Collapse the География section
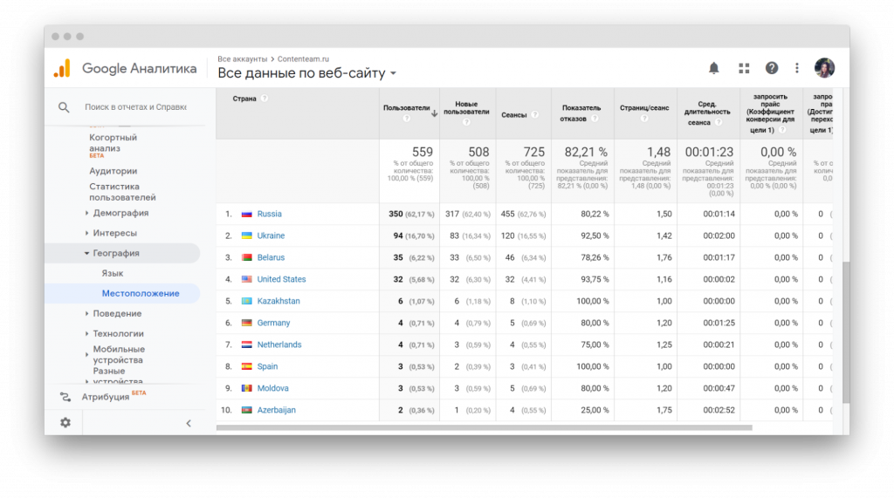This screenshot has height=498, width=894. pos(115,253)
